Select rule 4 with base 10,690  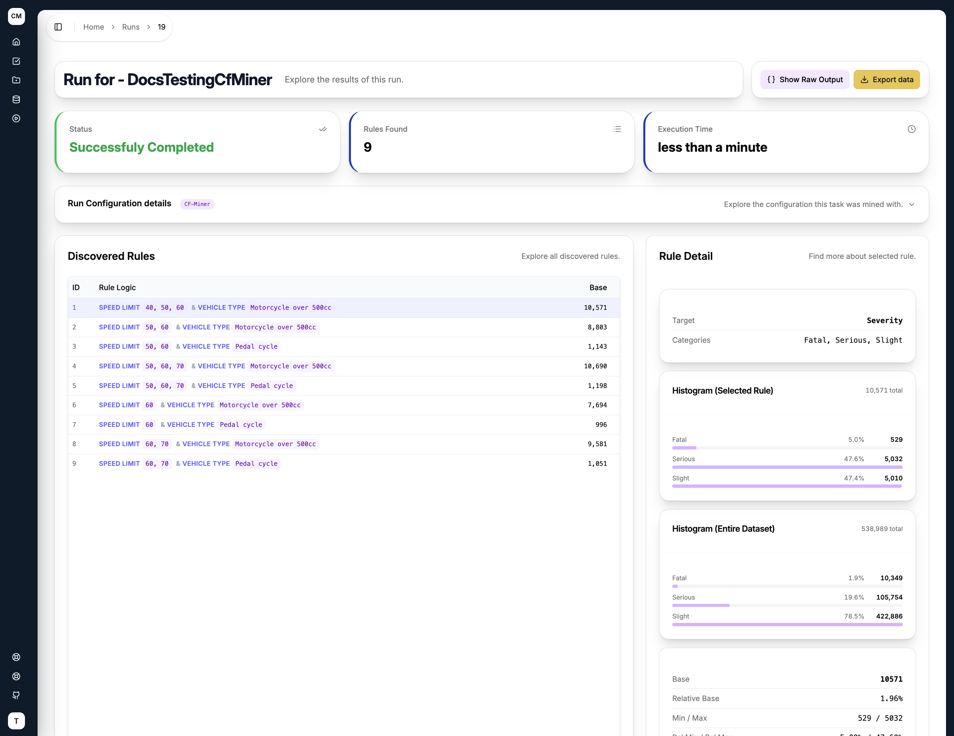click(344, 366)
